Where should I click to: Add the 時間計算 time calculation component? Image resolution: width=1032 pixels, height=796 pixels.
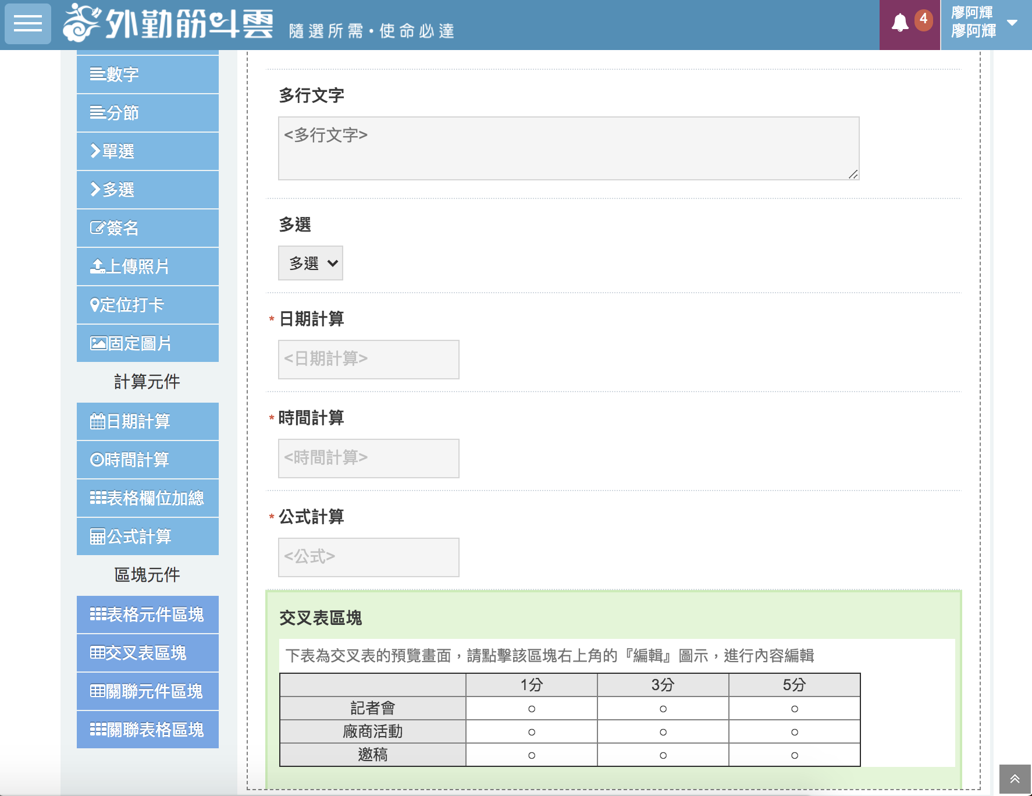[x=147, y=460]
